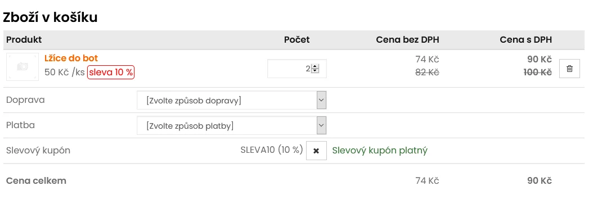The image size is (593, 204).
Task: Click the 'Slevový kupón' row label
Action: [x=38, y=151]
